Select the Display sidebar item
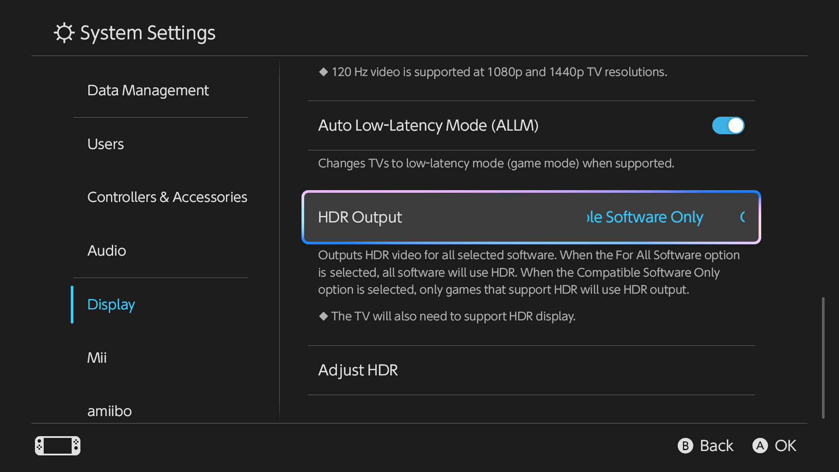 111,305
